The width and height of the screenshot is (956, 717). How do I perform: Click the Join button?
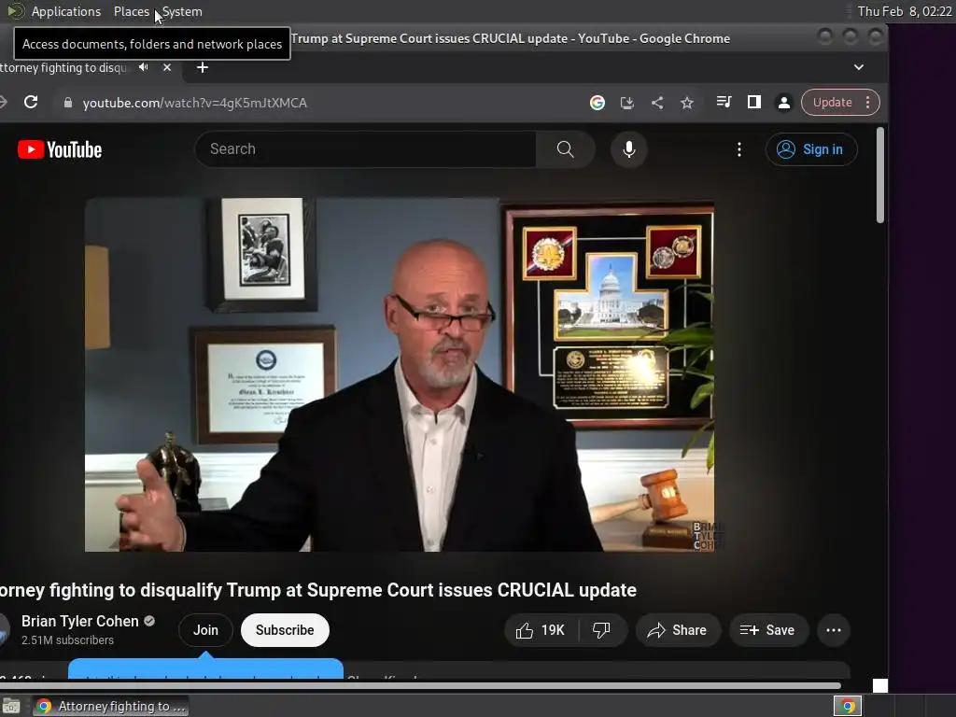pos(205,630)
